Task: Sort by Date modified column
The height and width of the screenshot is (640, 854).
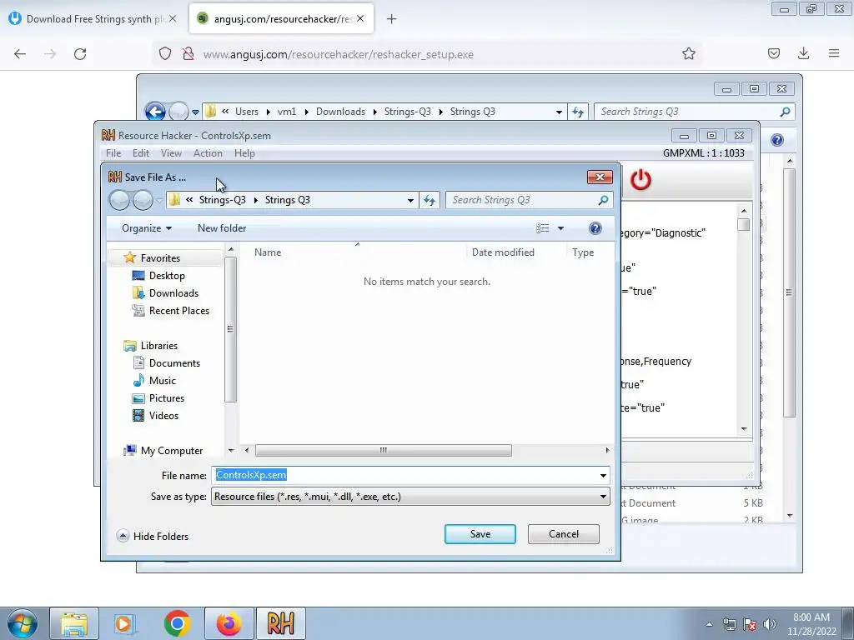Action: (503, 252)
